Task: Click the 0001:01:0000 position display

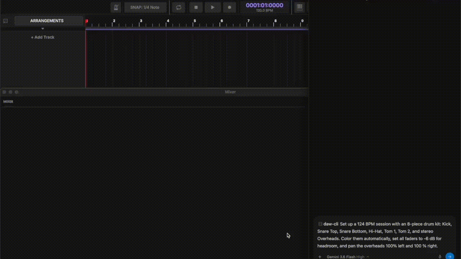Action: pyautogui.click(x=264, y=5)
